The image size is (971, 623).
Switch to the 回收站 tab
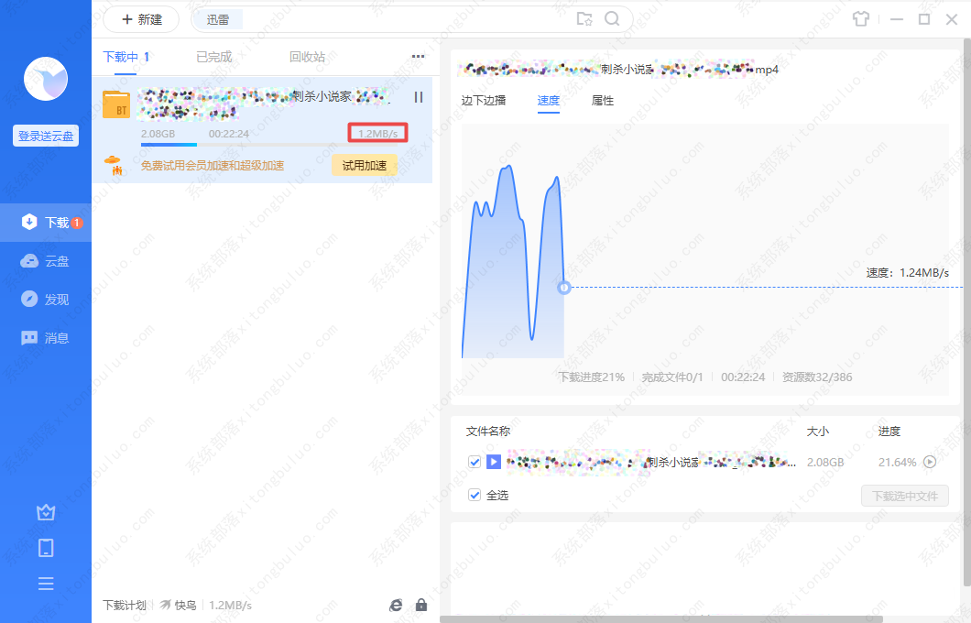point(307,57)
